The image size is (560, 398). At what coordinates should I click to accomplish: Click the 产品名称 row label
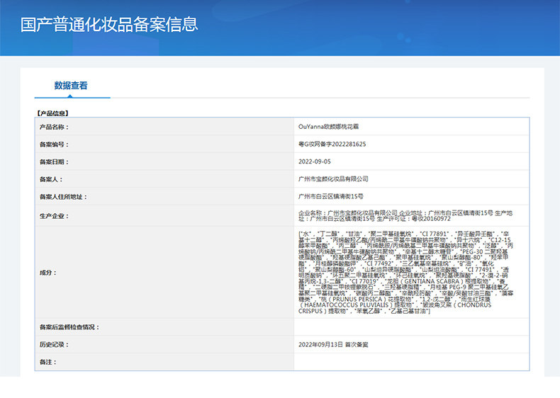(x=55, y=127)
